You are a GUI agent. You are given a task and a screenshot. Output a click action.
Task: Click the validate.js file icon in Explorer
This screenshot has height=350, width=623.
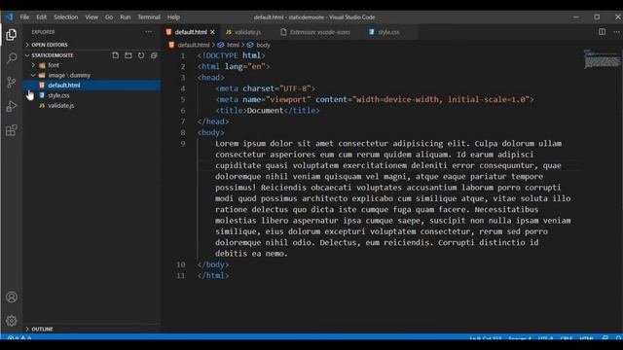42,106
